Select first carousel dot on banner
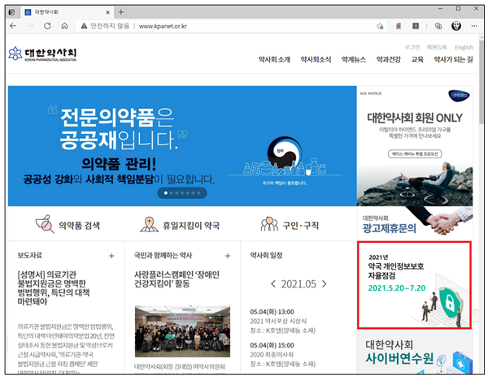488x380 pixels. point(166,193)
